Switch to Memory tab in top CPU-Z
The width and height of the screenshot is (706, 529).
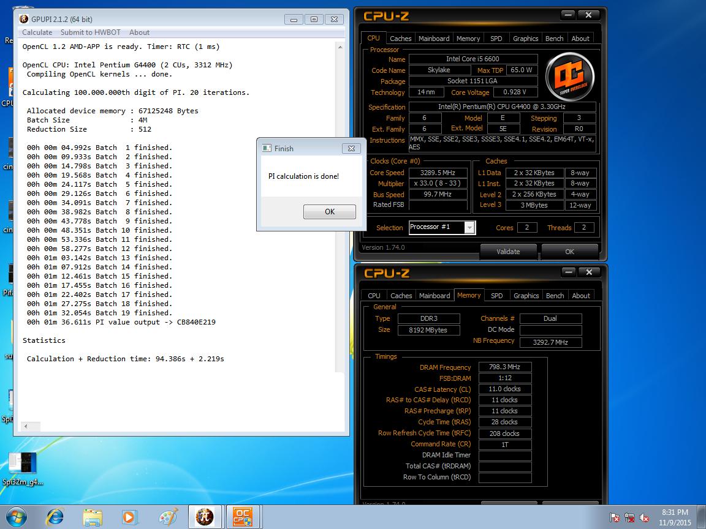468,38
